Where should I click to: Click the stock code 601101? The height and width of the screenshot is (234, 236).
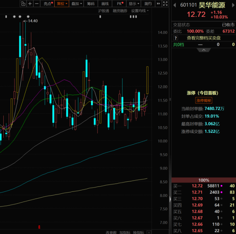pyautogui.click(x=189, y=5)
